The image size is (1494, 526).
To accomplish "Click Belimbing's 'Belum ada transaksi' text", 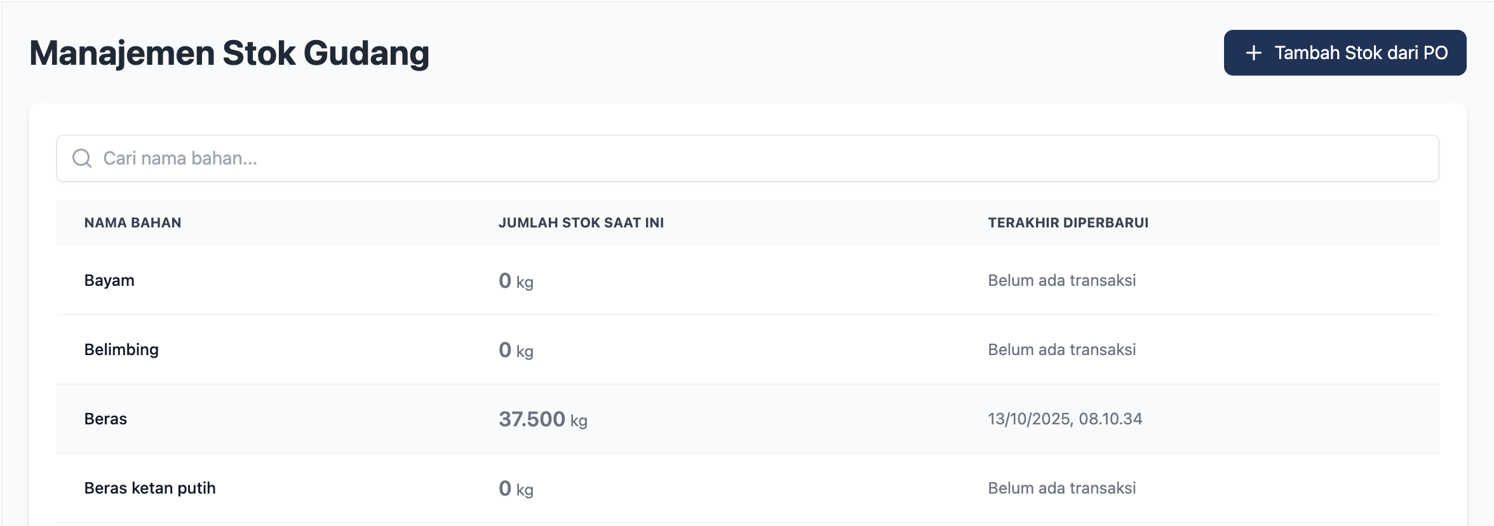I will click(1061, 349).
